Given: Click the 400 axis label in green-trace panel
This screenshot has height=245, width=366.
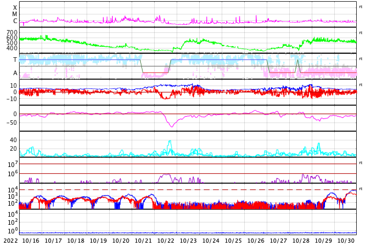Looking at the screenshot, I should pyautogui.click(x=12, y=48).
